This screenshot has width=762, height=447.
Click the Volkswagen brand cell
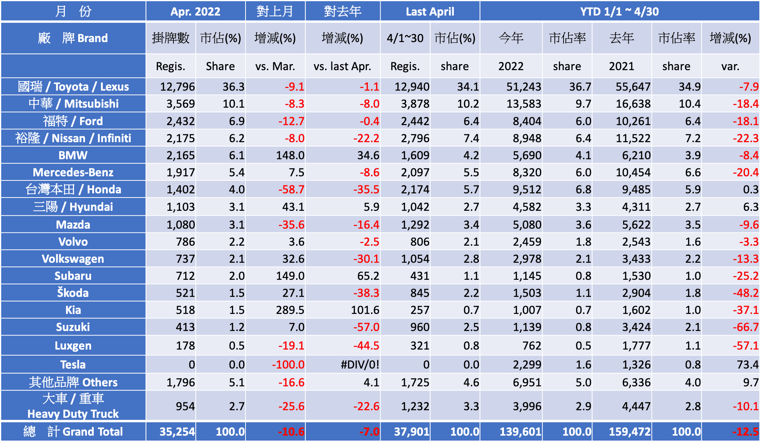pyautogui.click(x=73, y=259)
